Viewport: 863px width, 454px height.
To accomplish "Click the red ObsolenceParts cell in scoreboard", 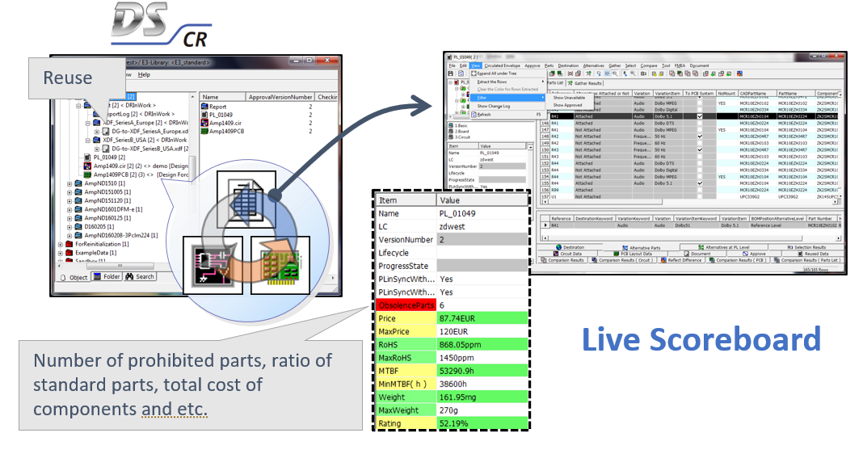I will [406, 305].
